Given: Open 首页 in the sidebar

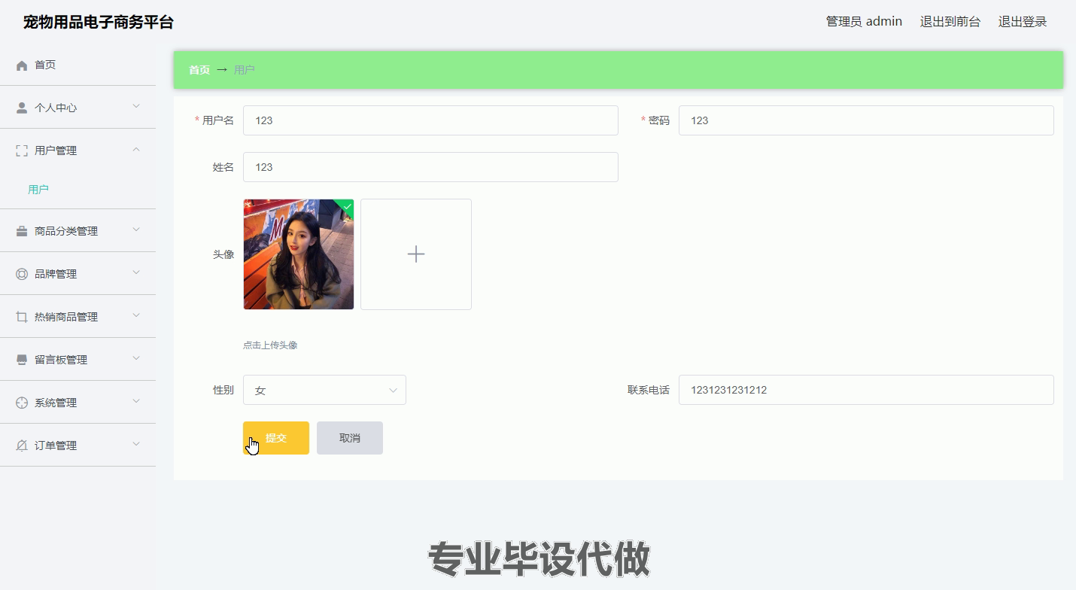Looking at the screenshot, I should click(x=78, y=65).
